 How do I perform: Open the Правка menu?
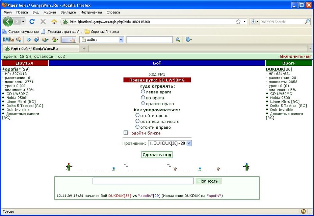[22, 12]
